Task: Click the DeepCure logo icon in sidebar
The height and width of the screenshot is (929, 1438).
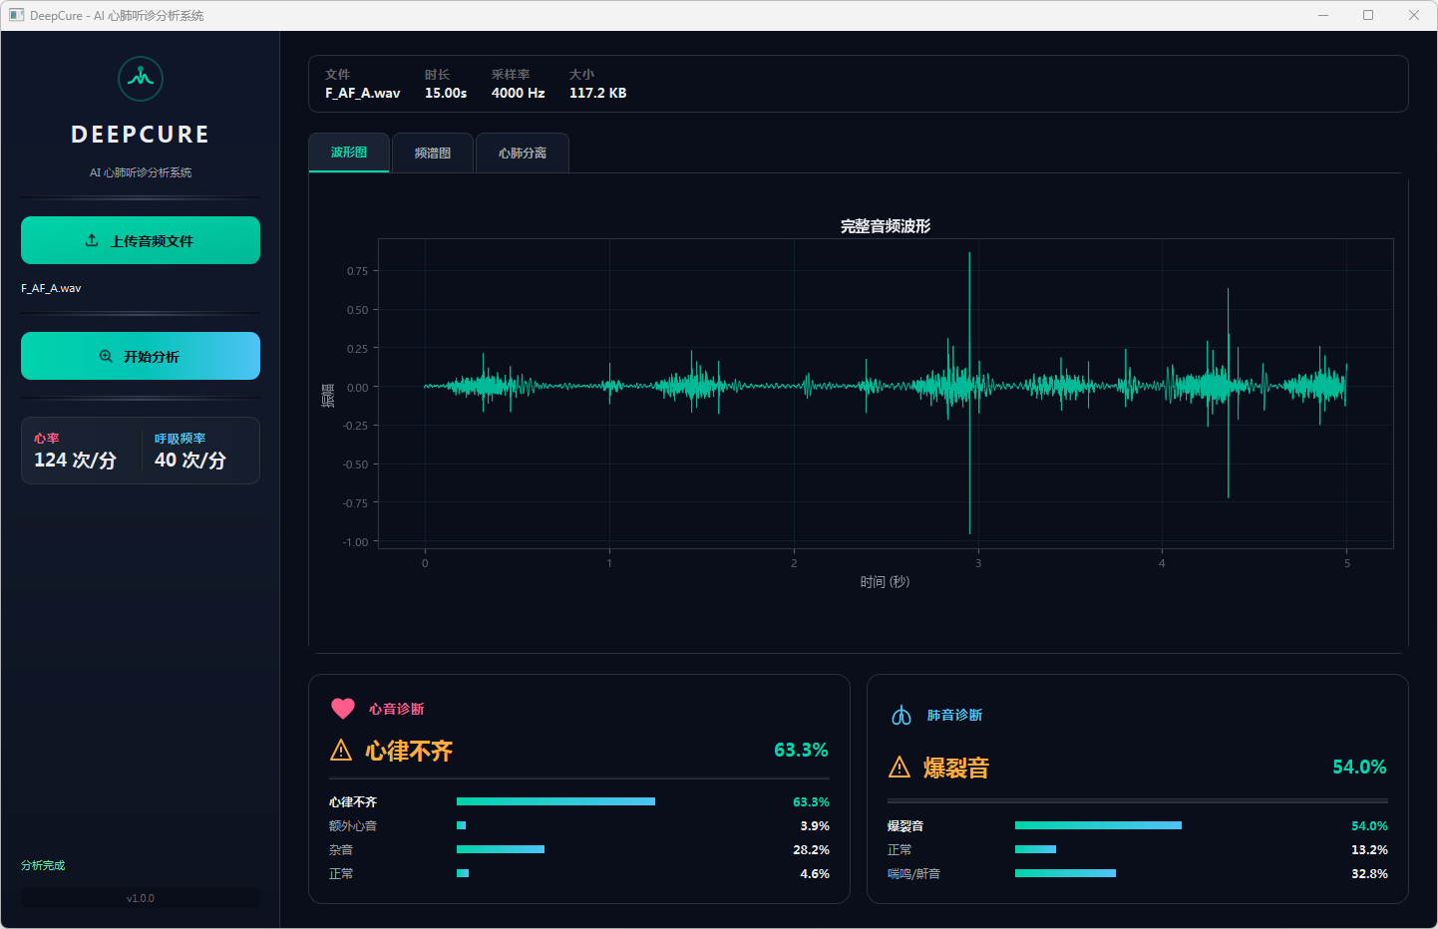Action: point(141,79)
